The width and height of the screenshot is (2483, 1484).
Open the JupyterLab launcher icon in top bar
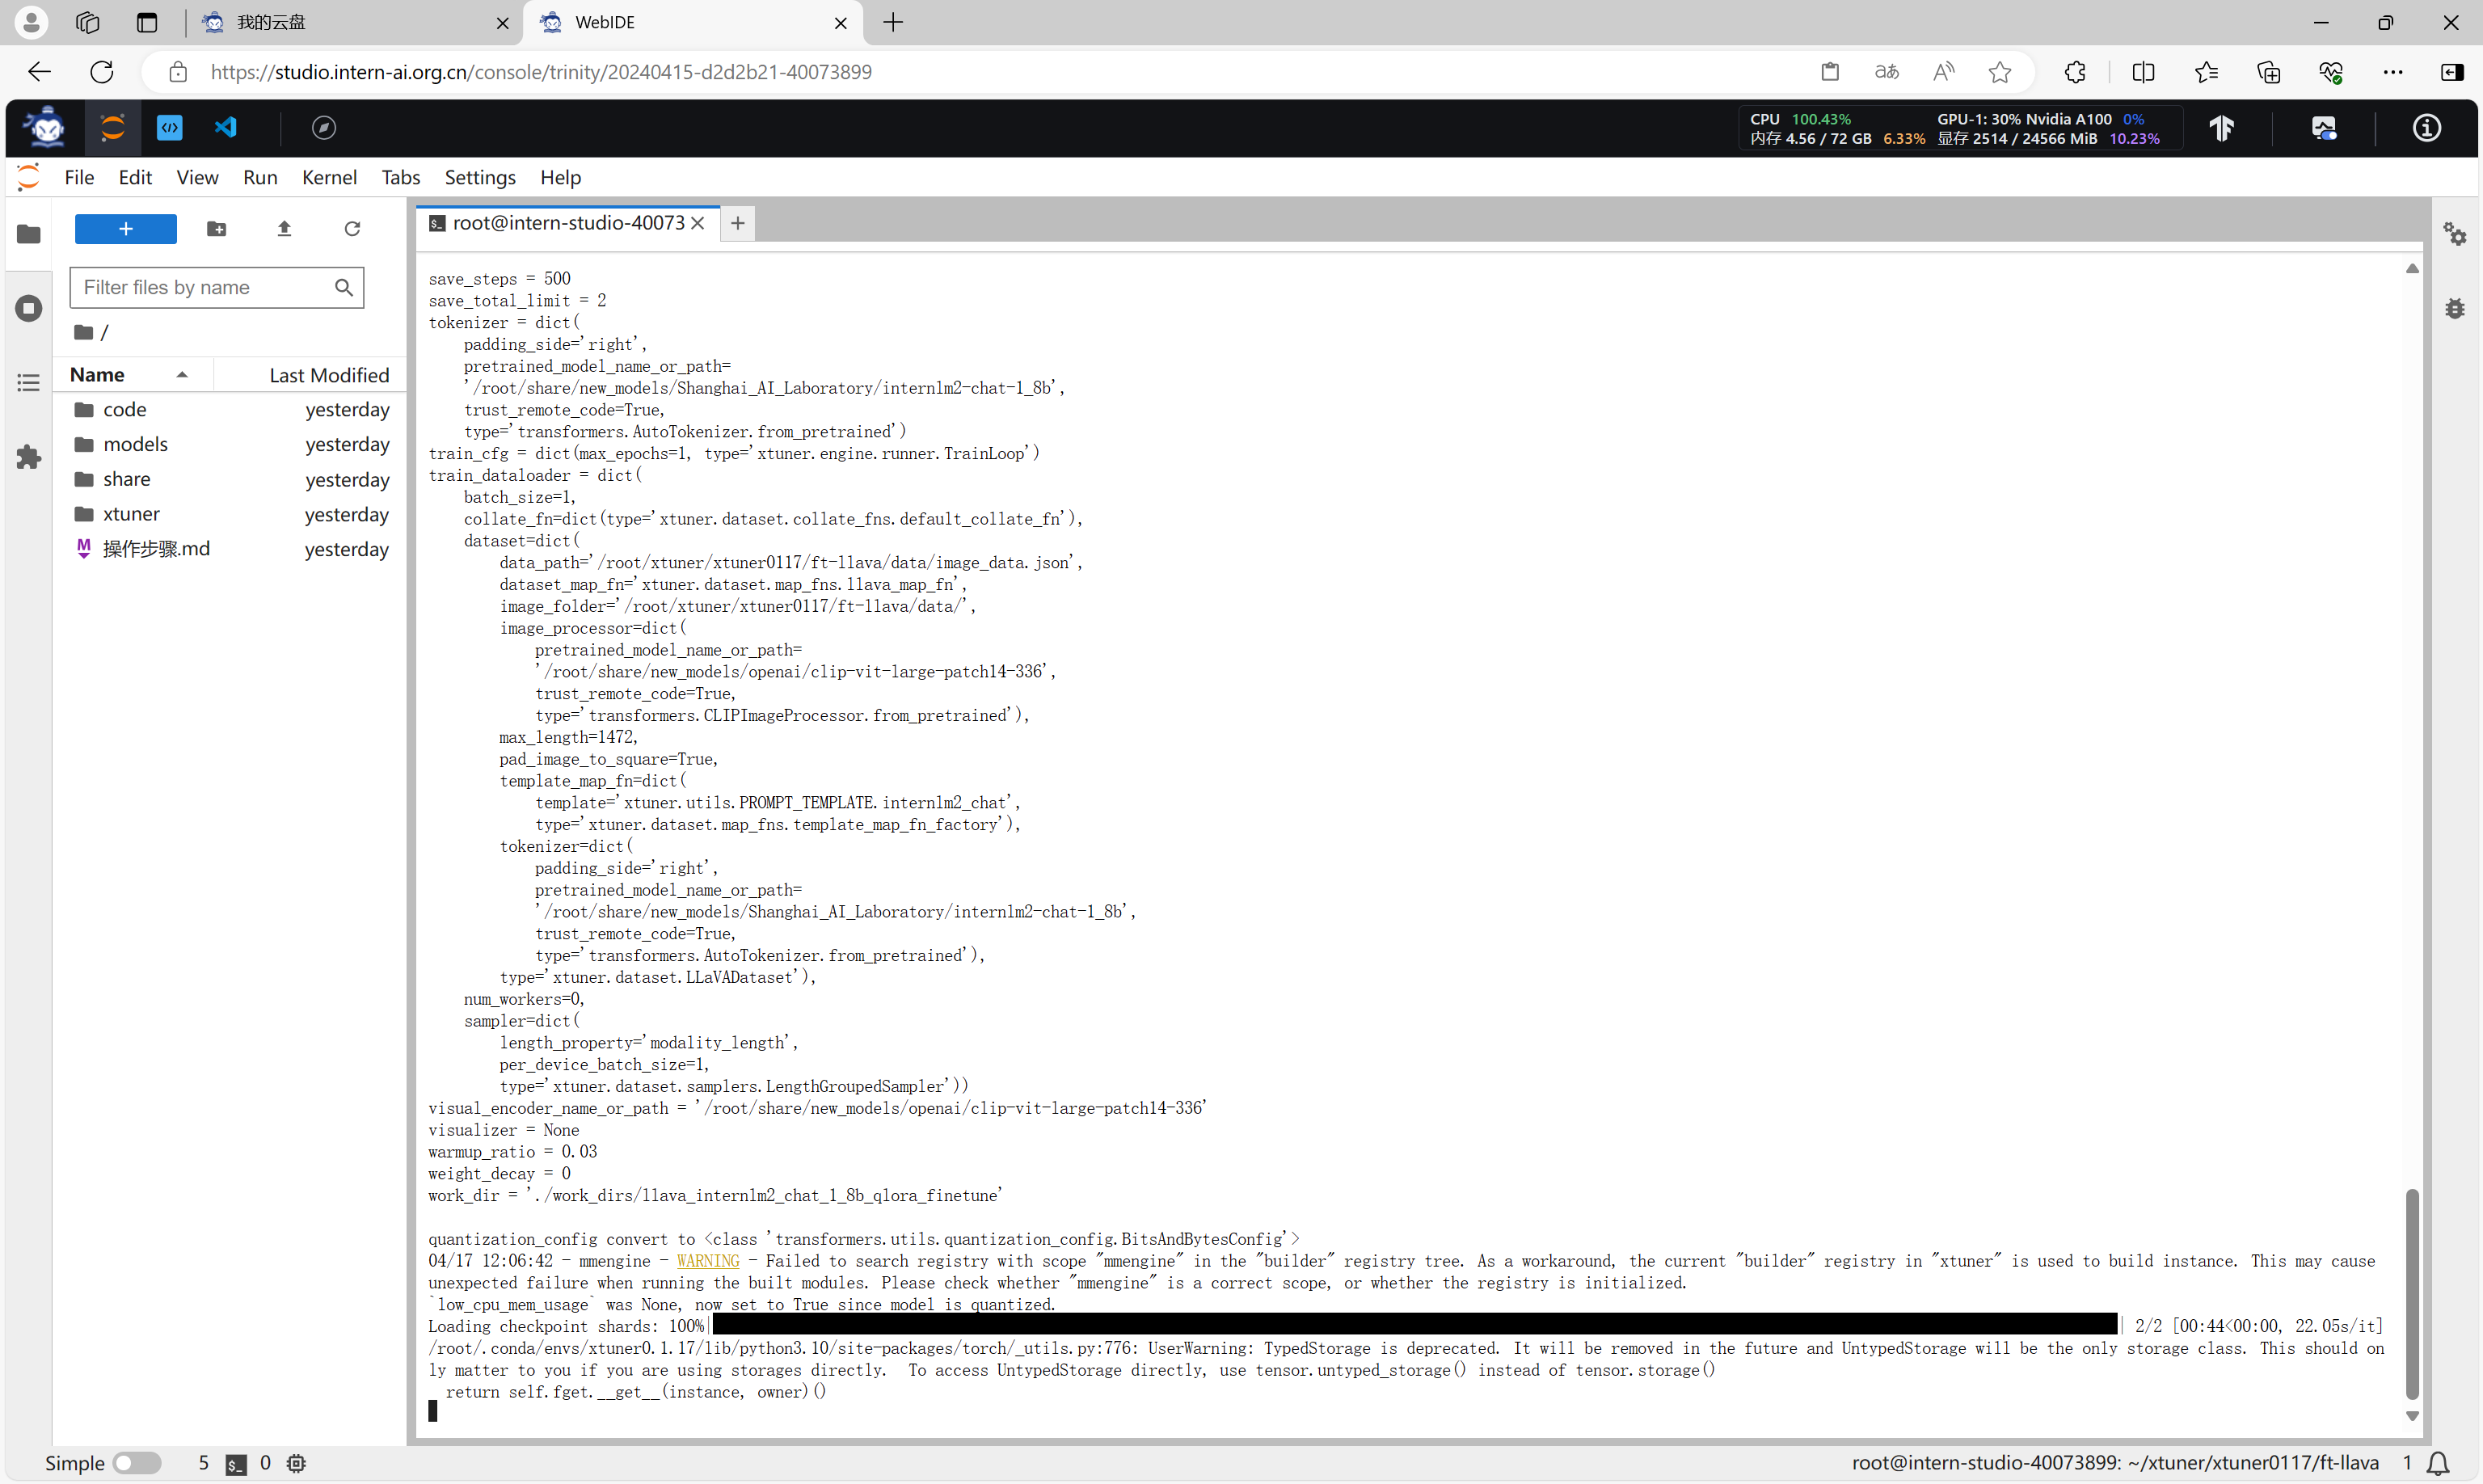(x=112, y=127)
